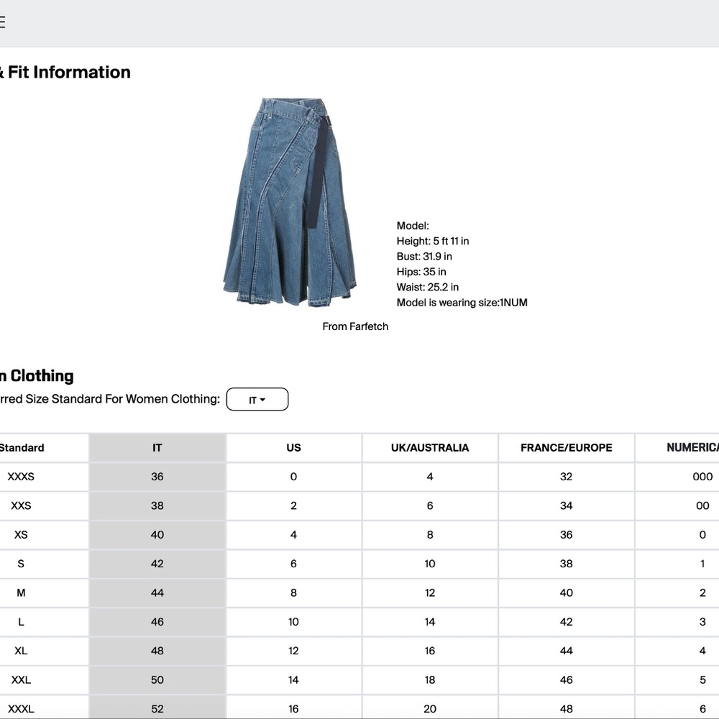
Task: Click the XXXS row label
Action: pyautogui.click(x=21, y=477)
